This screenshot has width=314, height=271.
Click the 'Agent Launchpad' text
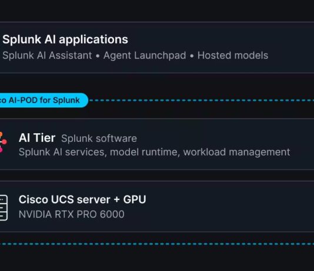tap(145, 55)
